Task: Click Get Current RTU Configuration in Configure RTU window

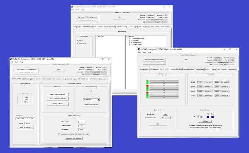Action: (27, 69)
